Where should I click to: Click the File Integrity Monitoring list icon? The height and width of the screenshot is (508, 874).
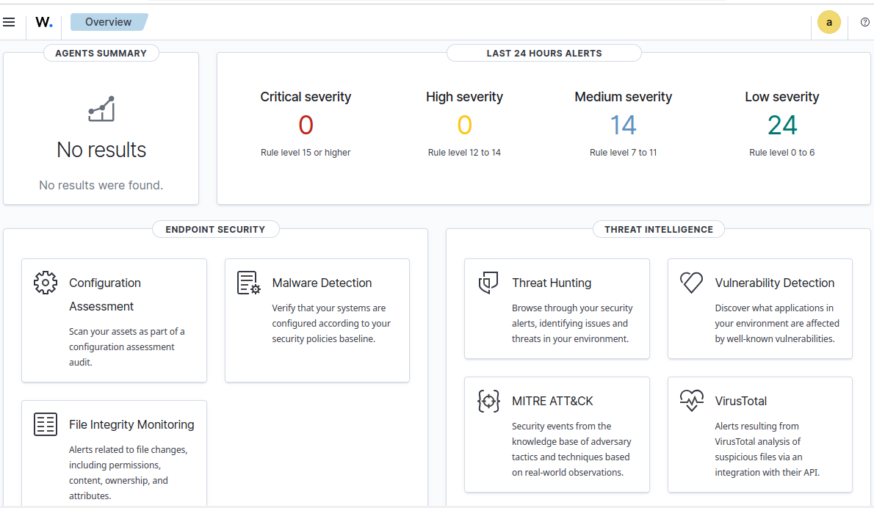point(45,424)
